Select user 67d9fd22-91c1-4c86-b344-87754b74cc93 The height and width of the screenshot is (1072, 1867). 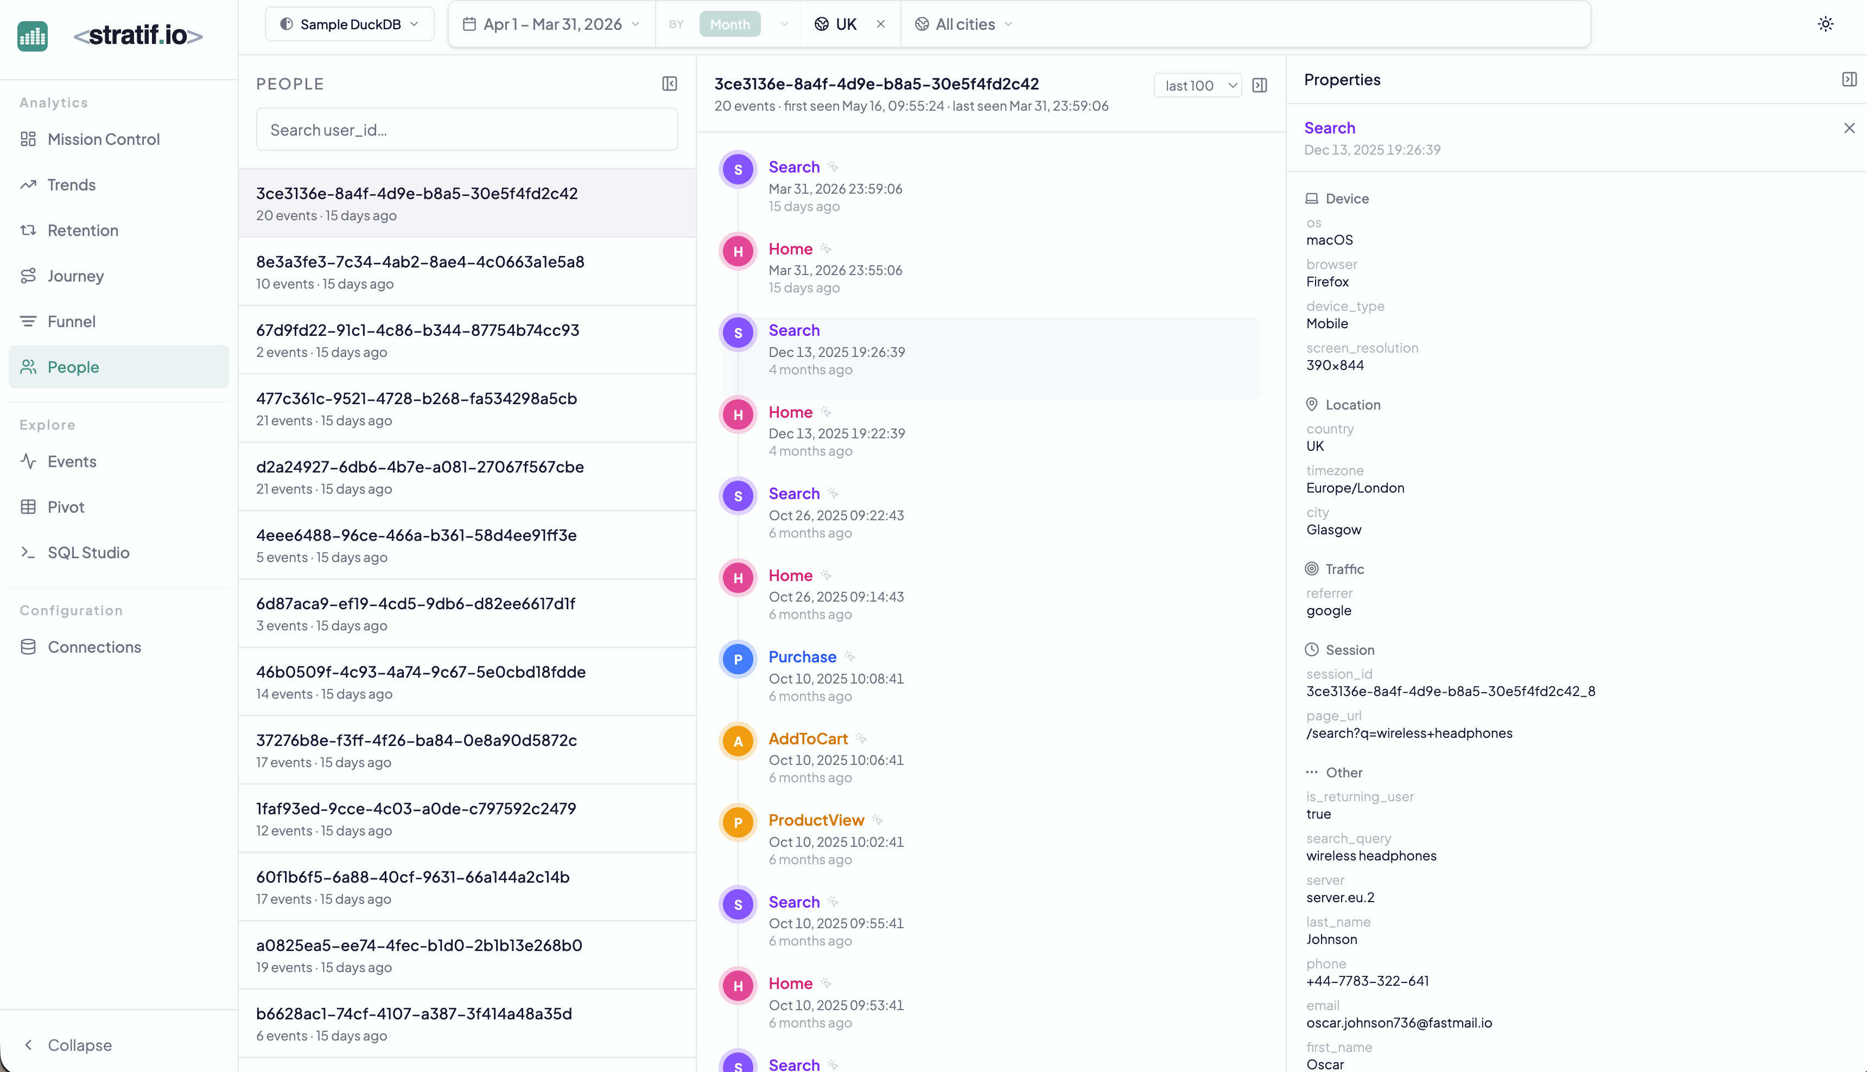(467, 340)
